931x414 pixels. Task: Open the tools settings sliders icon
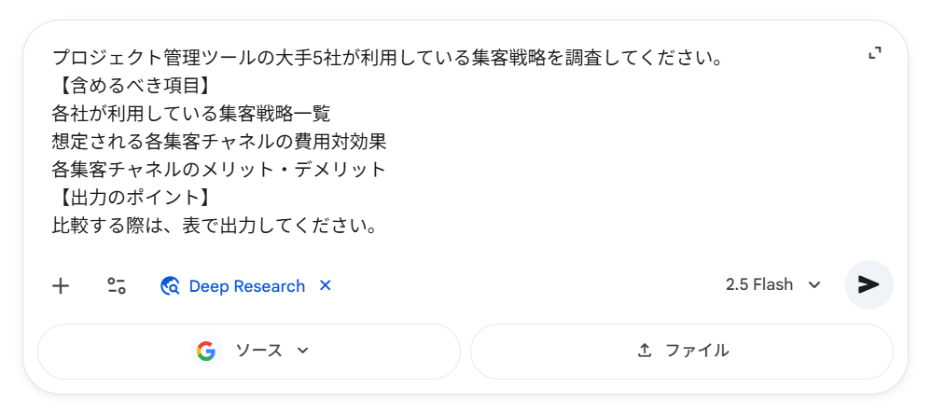pos(117,286)
